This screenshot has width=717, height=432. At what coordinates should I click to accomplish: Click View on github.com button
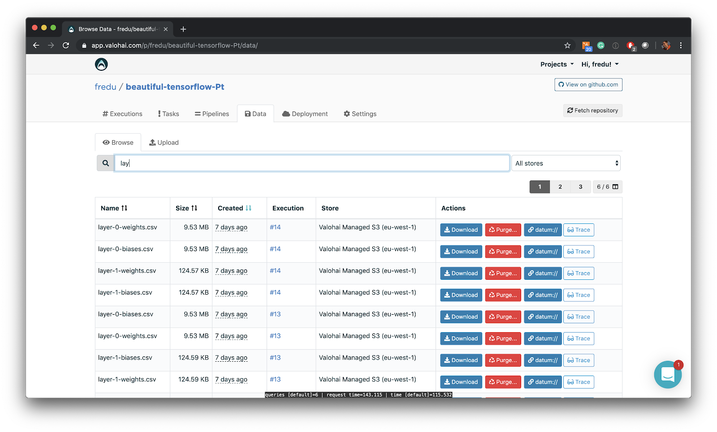tap(588, 85)
